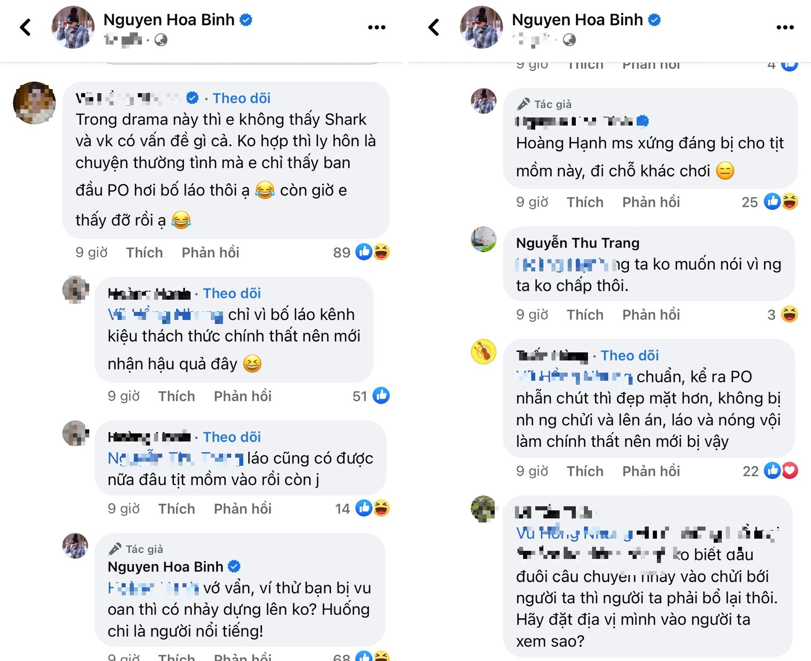This screenshot has height=661, width=811.
Task: Tap the back arrow in right panel
Action: (x=434, y=28)
